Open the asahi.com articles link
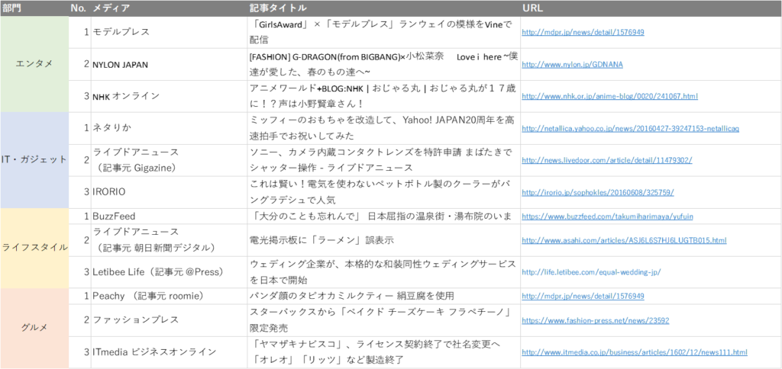The width and height of the screenshot is (782, 369). tap(624, 240)
